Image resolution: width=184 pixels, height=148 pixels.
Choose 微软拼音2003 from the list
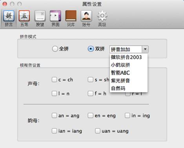coord(129,57)
